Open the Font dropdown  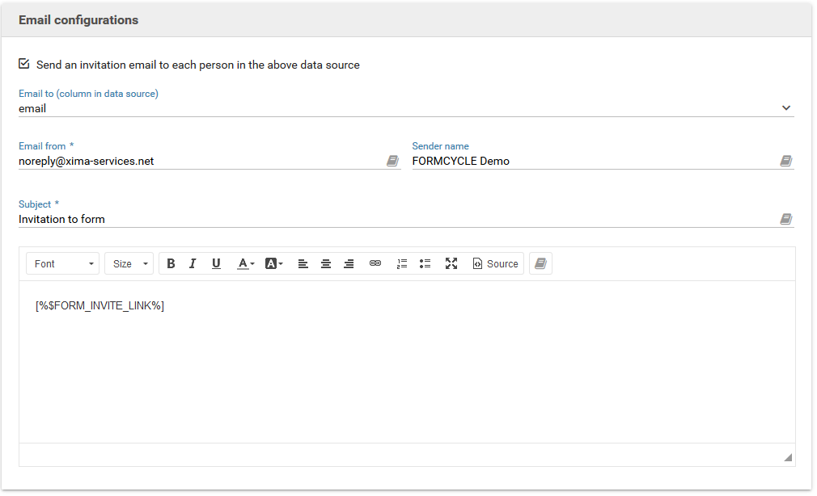[63, 264]
